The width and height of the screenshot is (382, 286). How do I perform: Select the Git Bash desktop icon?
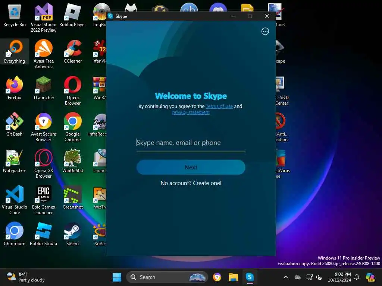point(15,124)
